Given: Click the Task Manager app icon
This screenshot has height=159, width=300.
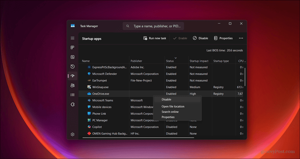Looking at the screenshot, I should pyautogui.click(x=73, y=26).
